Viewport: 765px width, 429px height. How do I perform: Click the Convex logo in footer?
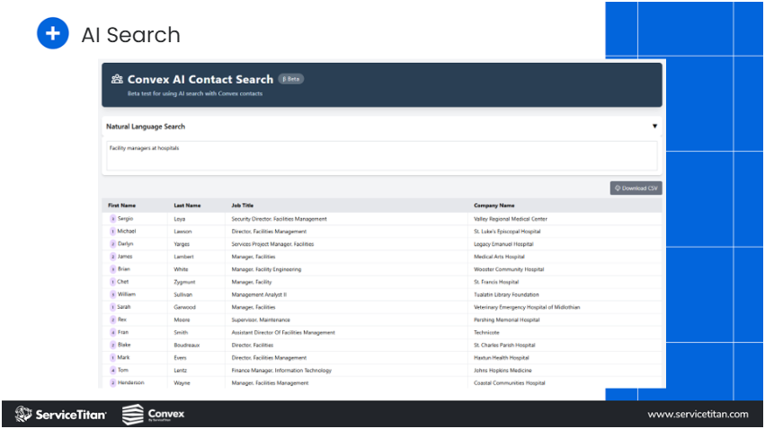tap(153, 415)
